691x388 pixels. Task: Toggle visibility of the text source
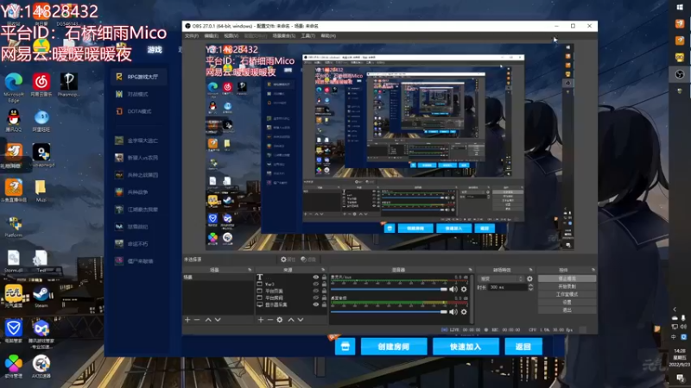(x=315, y=277)
